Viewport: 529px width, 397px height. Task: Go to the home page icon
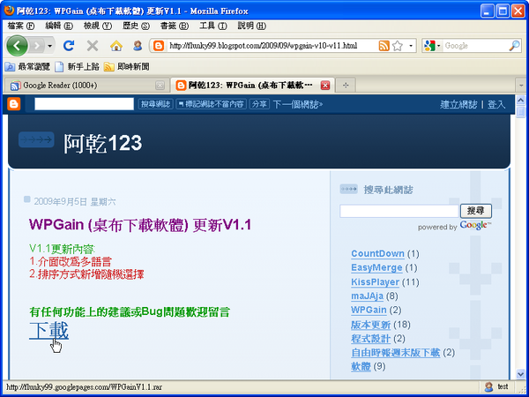click(x=116, y=46)
